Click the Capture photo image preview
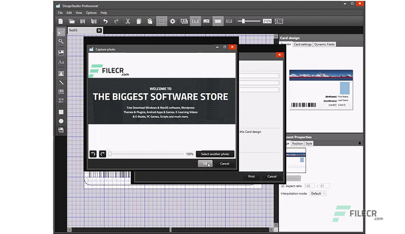Viewport: 405px width, 234px height. [162, 101]
